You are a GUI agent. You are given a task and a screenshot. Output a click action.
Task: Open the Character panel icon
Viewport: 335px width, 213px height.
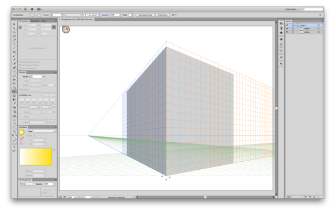281,58
